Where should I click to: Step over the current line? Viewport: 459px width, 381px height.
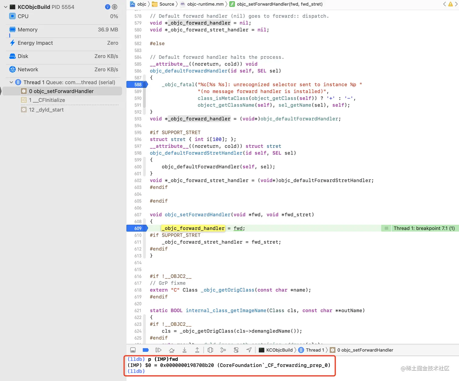(x=172, y=350)
